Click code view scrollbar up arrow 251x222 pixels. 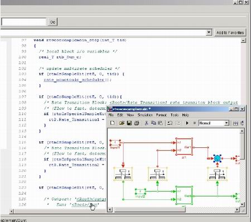tap(243, 41)
